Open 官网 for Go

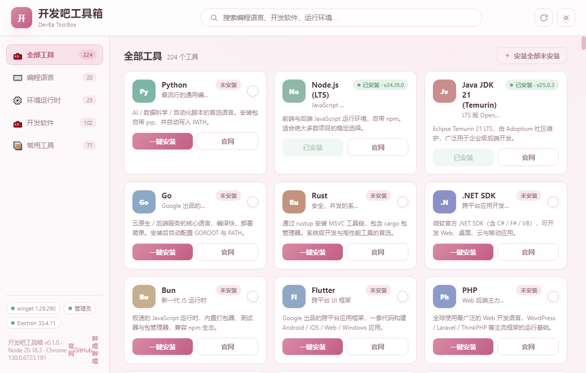228,252
